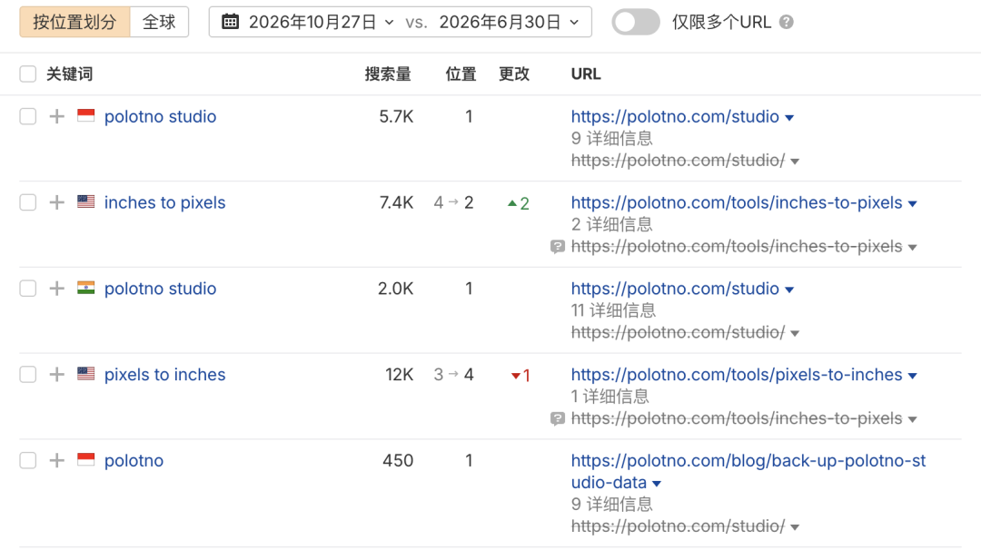981x550 pixels.
Task: Sort by 位置 column header
Action: 461,74
